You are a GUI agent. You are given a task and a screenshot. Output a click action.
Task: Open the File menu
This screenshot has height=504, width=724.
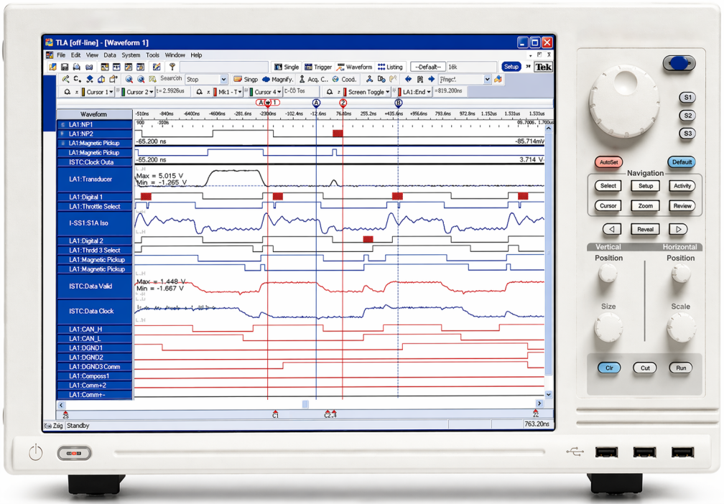tap(61, 55)
